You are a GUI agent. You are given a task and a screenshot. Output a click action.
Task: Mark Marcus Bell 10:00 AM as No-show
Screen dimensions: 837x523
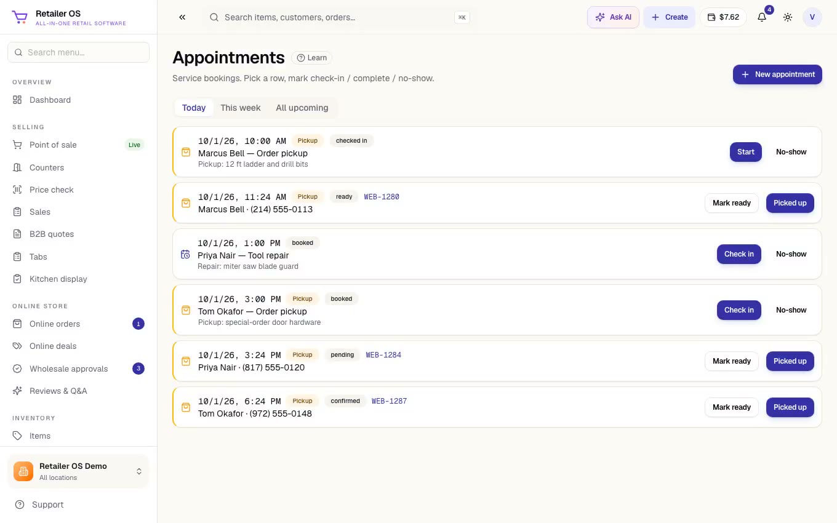point(791,152)
